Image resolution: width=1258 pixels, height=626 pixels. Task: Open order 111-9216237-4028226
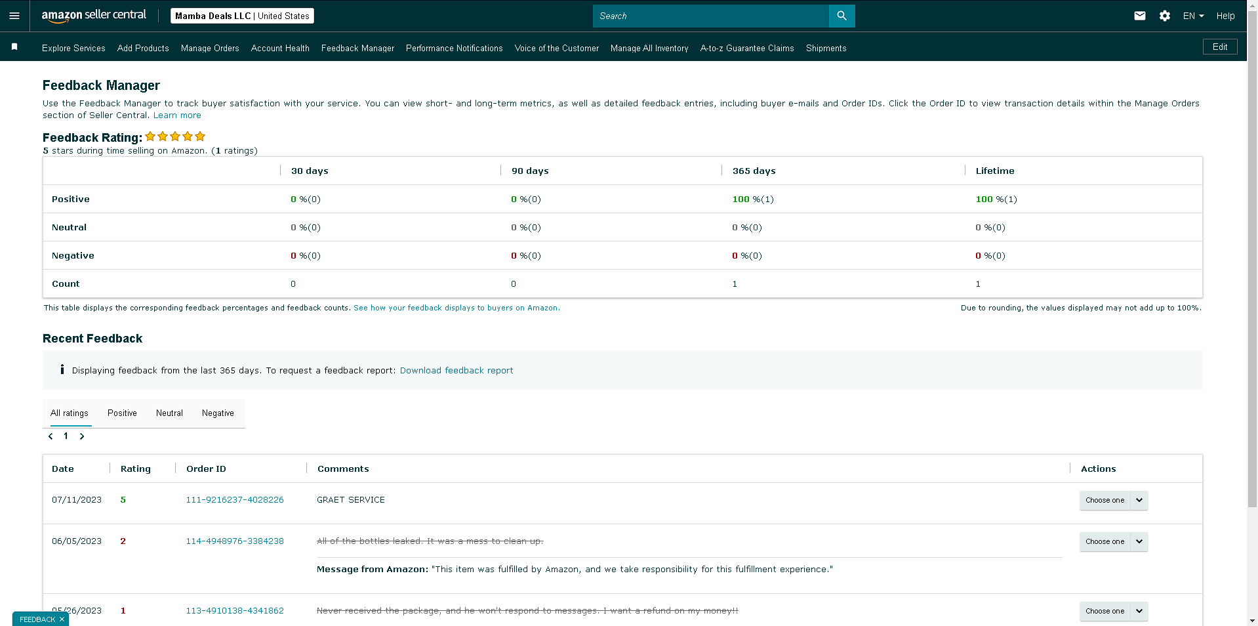click(235, 499)
